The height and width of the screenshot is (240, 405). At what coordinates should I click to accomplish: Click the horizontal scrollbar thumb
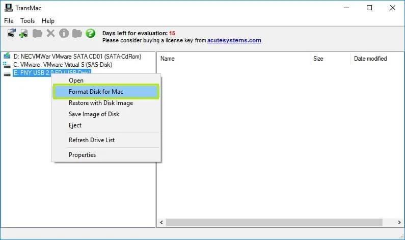point(274,223)
